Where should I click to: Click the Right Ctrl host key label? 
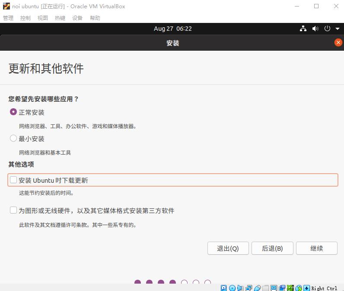point(324,288)
